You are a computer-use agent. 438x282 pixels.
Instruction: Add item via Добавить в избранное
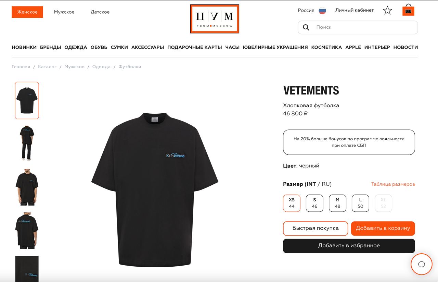tap(349, 246)
